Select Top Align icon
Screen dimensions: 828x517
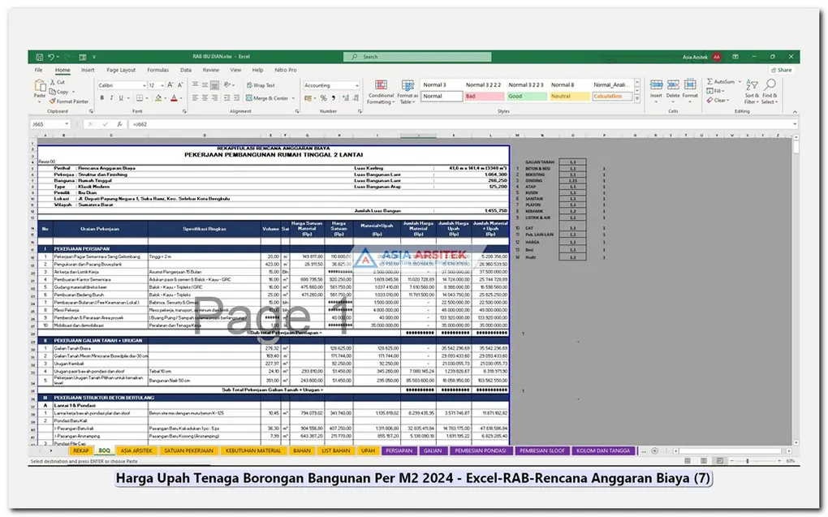(x=196, y=85)
